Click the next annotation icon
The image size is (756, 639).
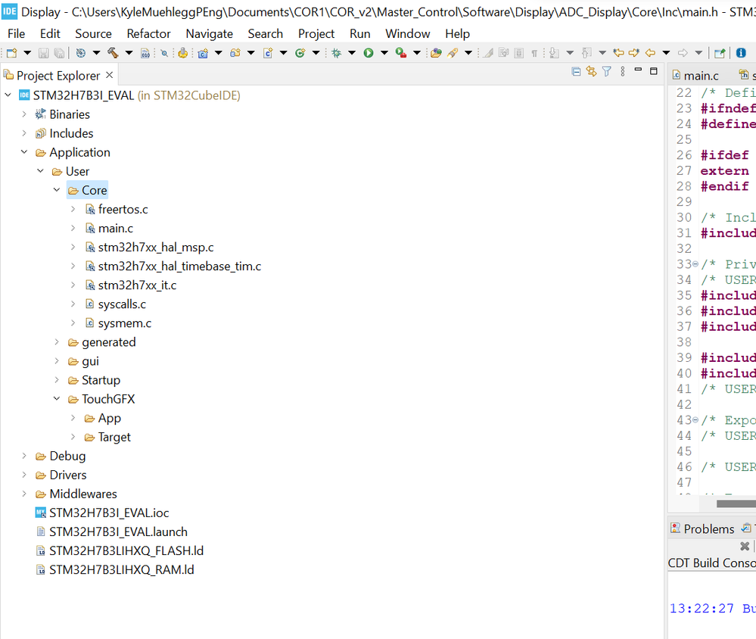555,53
